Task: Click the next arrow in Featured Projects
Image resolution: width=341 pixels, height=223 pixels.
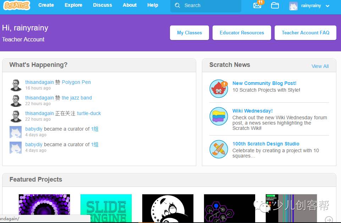Action: click(329, 219)
